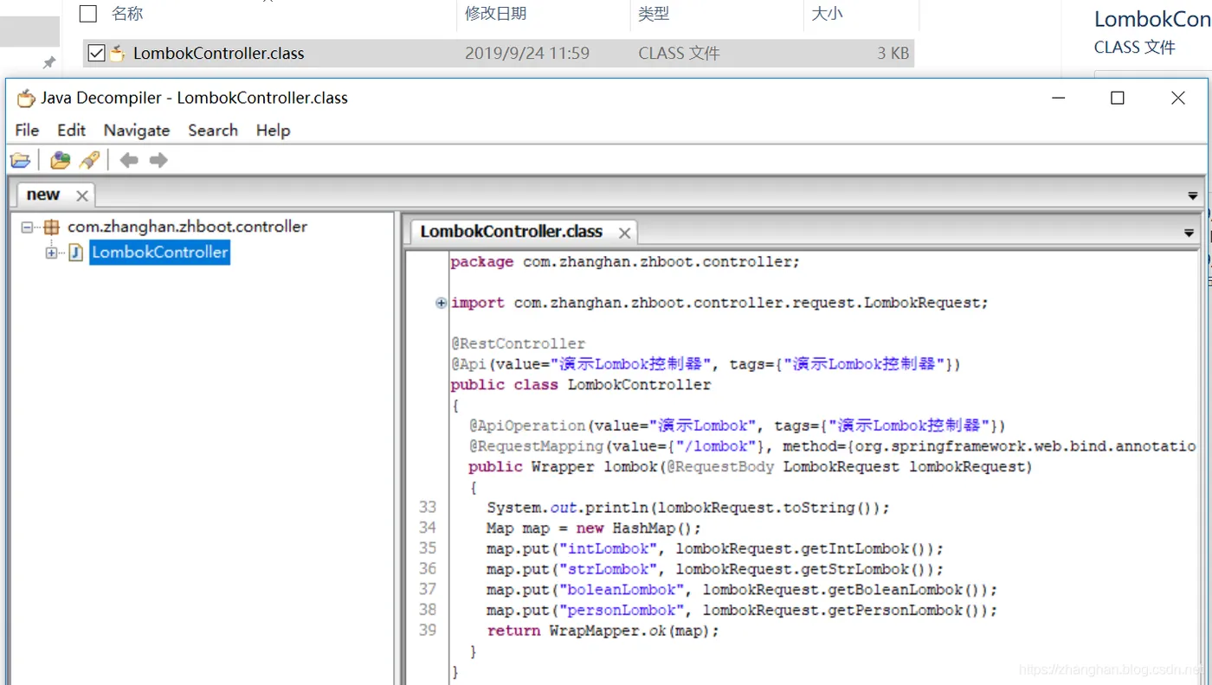Viewport: 1212px width, 685px height.
Task: Click the 3 KB size cell in Explorer
Action: [893, 54]
